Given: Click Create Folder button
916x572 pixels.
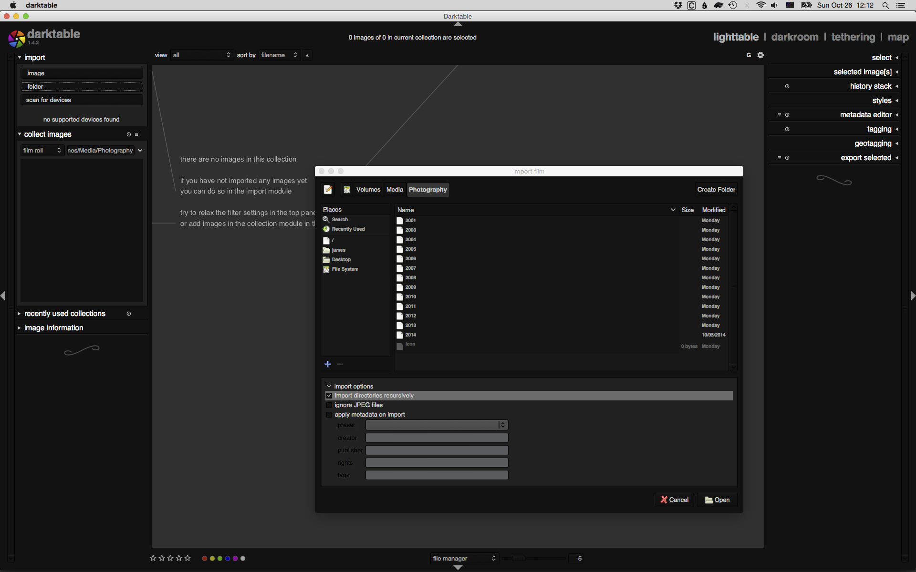Looking at the screenshot, I should 716,190.
